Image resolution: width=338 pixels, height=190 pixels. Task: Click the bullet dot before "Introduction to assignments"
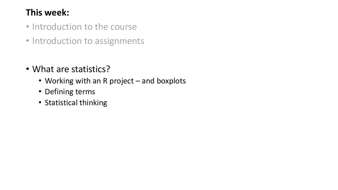coord(27,41)
